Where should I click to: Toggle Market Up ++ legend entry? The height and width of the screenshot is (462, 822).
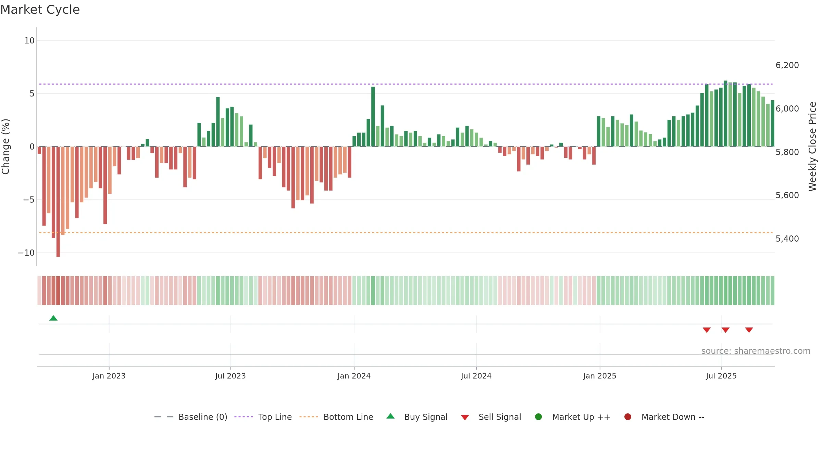(x=573, y=417)
